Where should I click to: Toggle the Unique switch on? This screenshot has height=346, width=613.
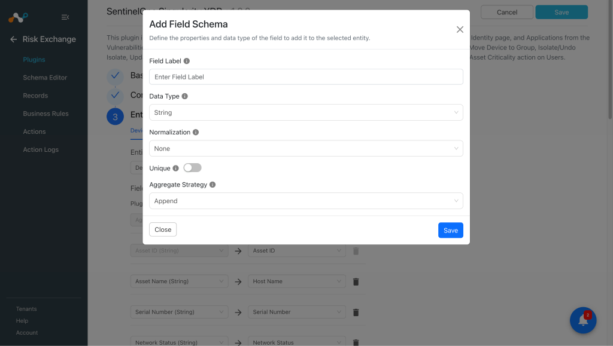[x=192, y=168]
